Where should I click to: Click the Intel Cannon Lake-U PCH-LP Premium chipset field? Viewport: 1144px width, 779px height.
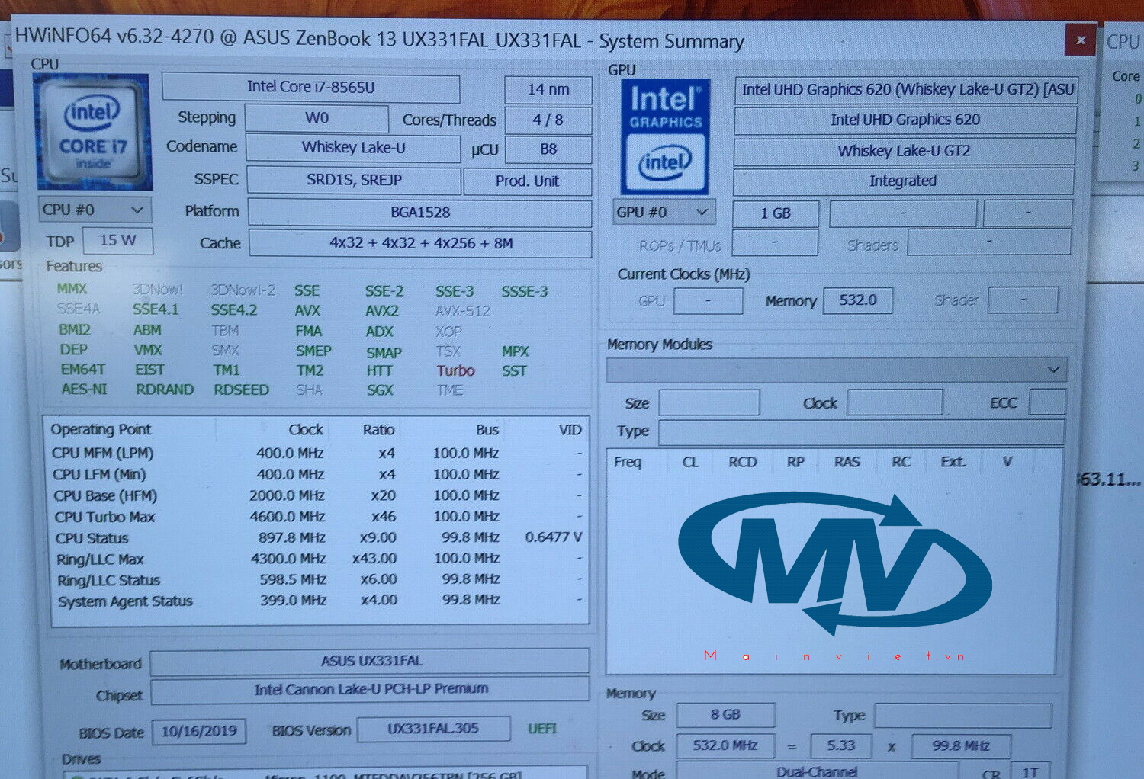[x=370, y=690]
